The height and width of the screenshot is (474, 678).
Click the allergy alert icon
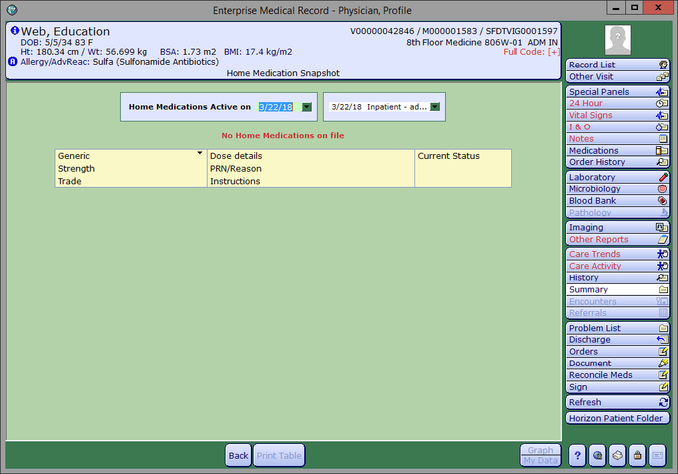(13, 61)
